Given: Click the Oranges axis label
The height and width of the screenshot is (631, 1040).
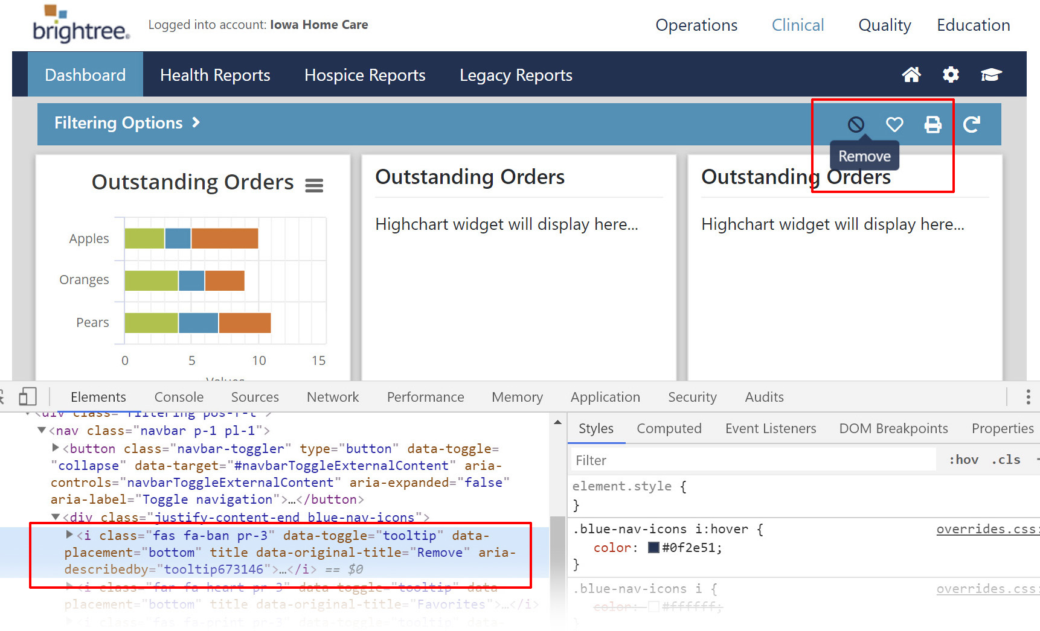Looking at the screenshot, I should [84, 280].
